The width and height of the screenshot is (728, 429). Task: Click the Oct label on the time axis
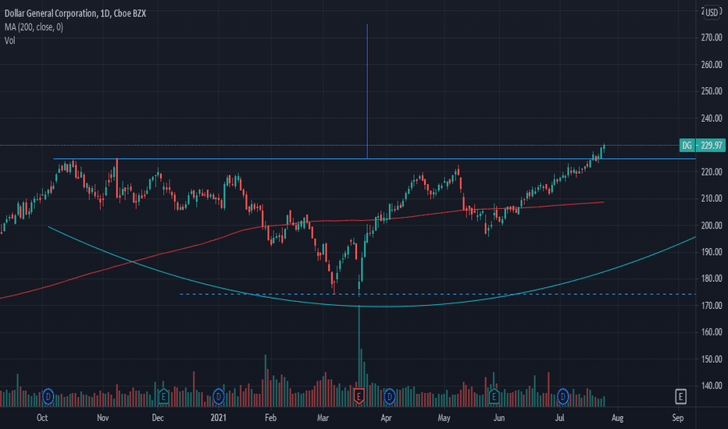click(x=42, y=418)
